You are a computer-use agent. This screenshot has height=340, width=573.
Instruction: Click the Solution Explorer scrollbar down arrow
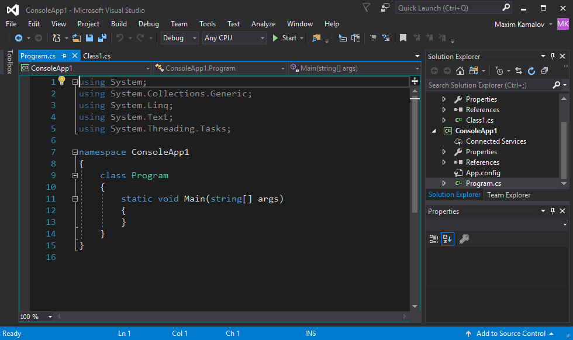click(x=564, y=183)
